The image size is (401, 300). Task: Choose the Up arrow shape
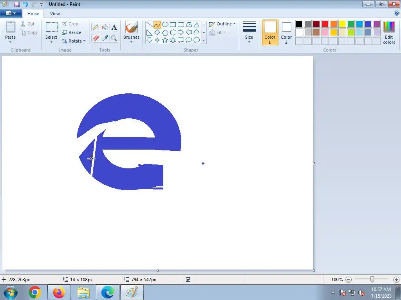tap(197, 32)
